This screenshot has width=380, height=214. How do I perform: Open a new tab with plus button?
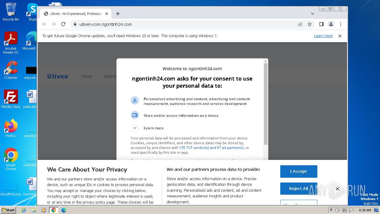point(118,14)
